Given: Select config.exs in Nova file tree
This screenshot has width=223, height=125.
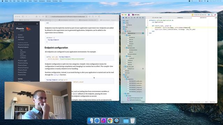Looking at the screenshot, I should click(x=129, y=25).
